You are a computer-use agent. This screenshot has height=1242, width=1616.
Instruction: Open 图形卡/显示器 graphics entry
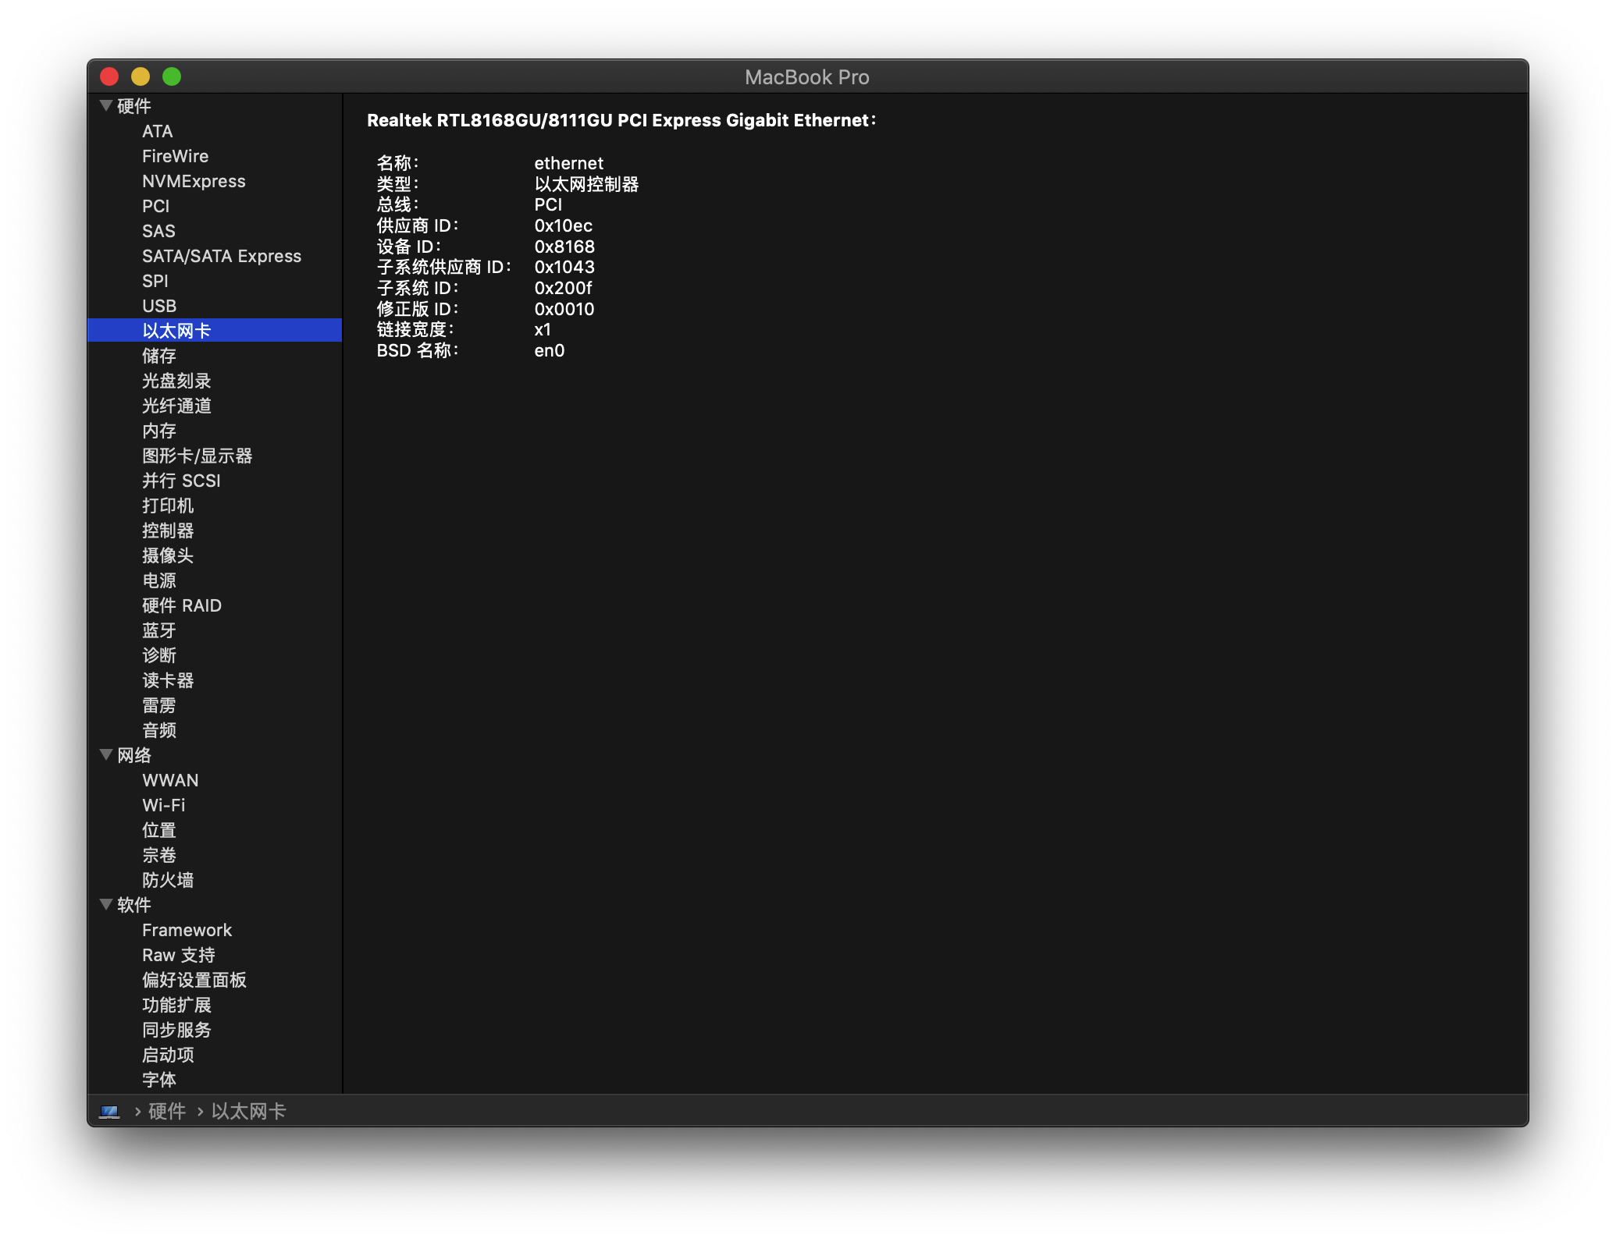coord(197,456)
